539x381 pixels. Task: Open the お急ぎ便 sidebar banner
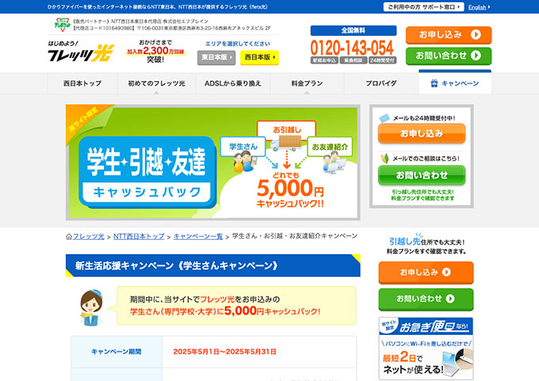[426, 348]
